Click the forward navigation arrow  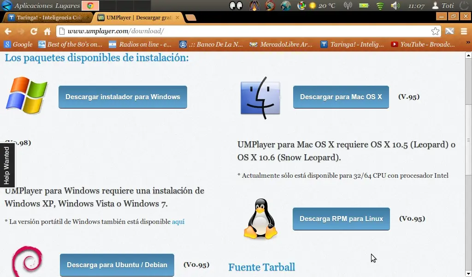coord(21,31)
